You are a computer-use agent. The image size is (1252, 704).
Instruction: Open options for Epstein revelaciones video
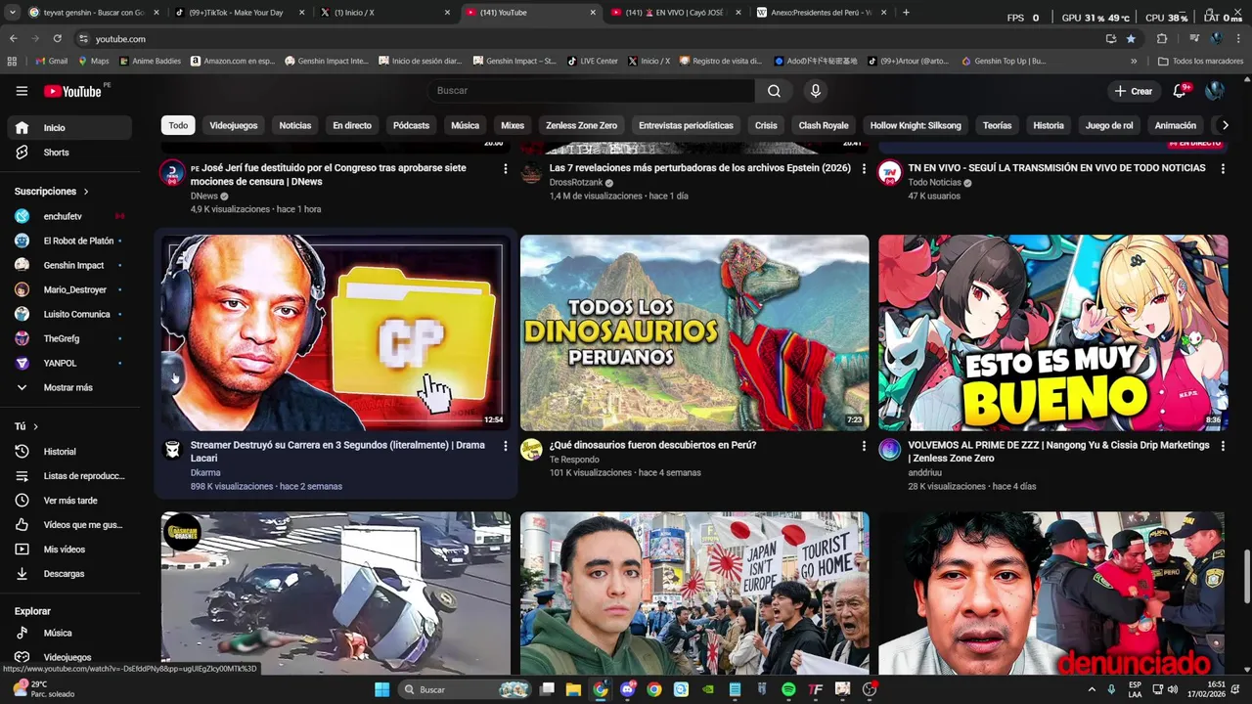pos(864,168)
